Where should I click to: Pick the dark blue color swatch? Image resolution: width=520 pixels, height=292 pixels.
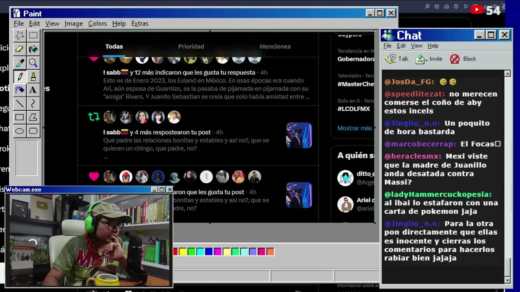click(x=209, y=252)
